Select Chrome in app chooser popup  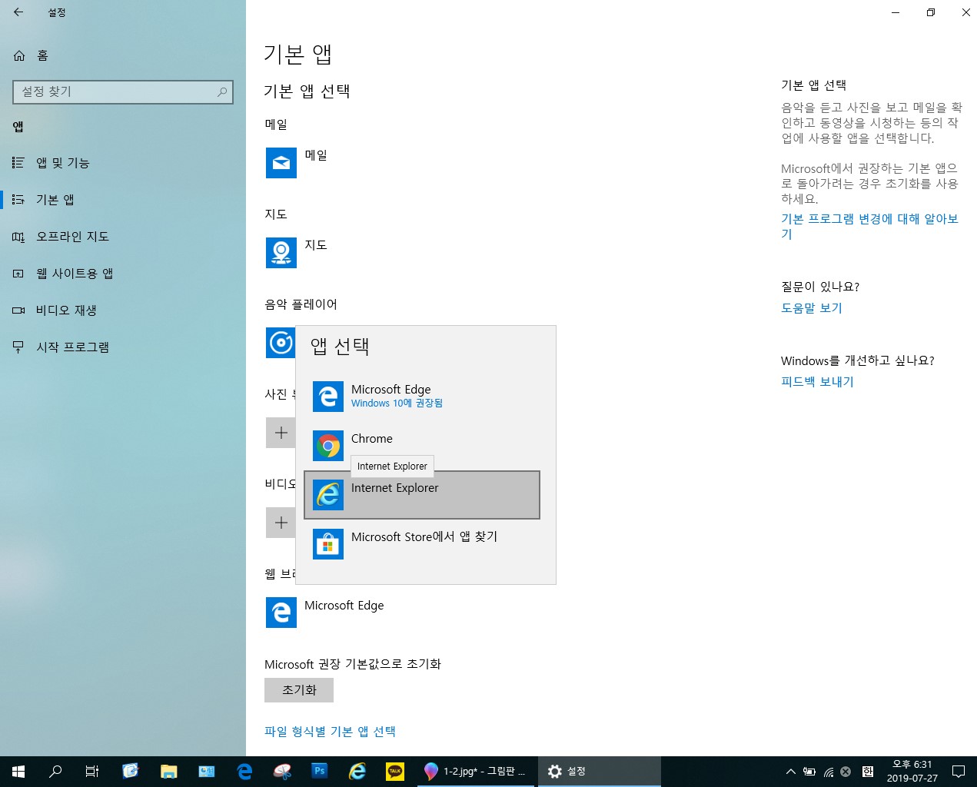click(x=422, y=446)
